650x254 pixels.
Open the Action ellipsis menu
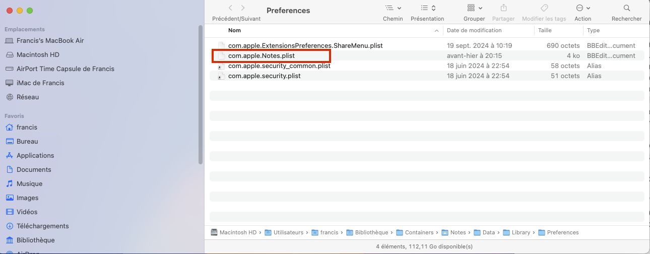tap(583, 8)
